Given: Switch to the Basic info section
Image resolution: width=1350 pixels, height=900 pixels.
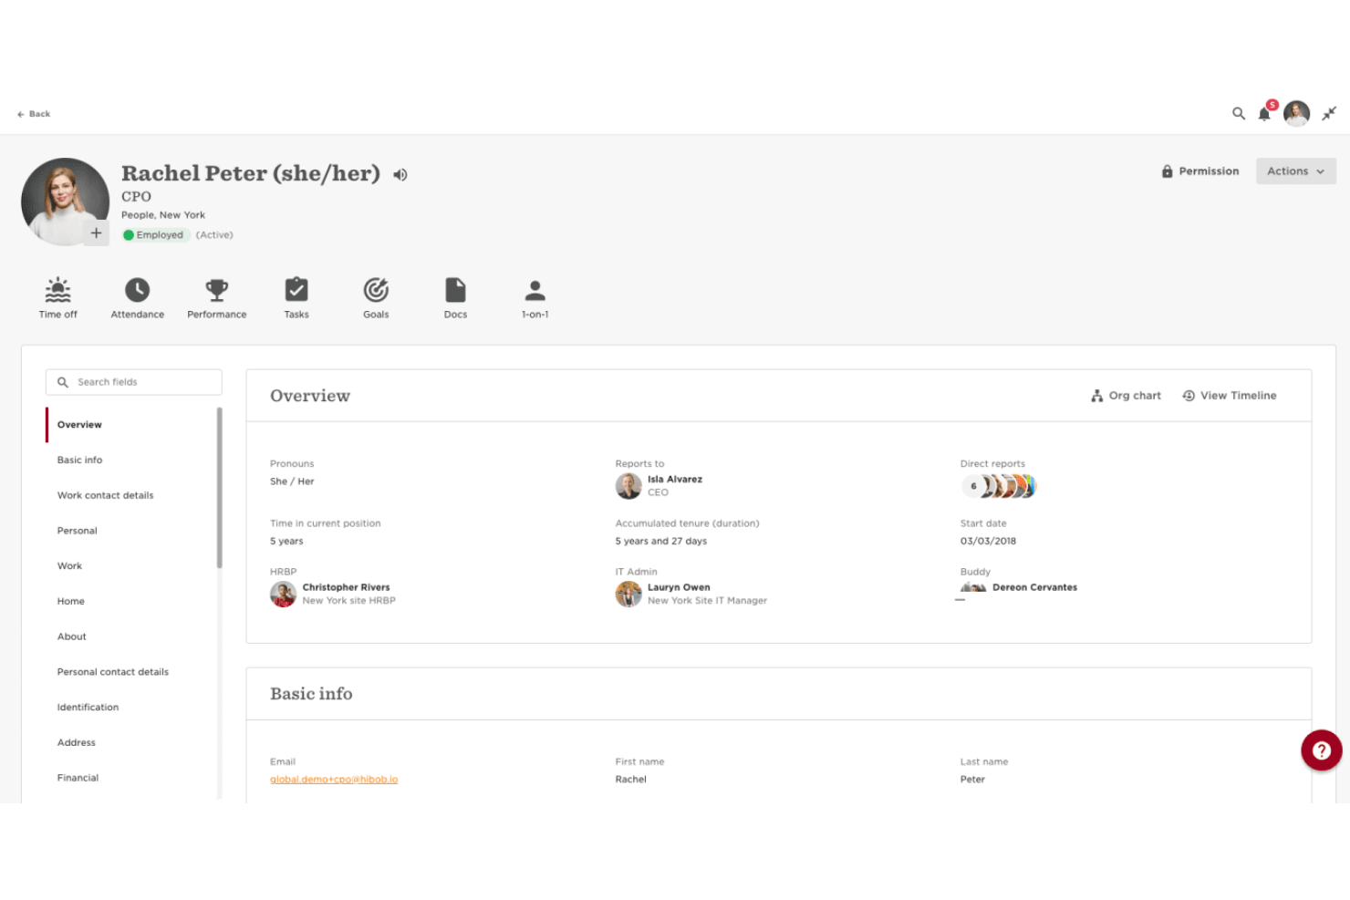Looking at the screenshot, I should coord(79,460).
